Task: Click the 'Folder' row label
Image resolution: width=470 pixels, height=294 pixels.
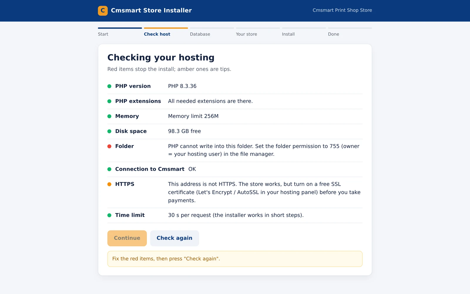Action: click(125, 146)
